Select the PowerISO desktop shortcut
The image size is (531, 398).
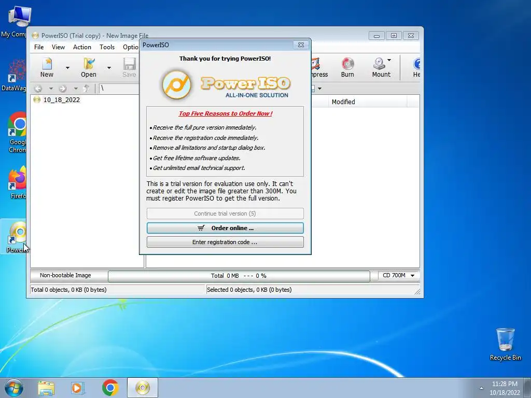coord(13,236)
